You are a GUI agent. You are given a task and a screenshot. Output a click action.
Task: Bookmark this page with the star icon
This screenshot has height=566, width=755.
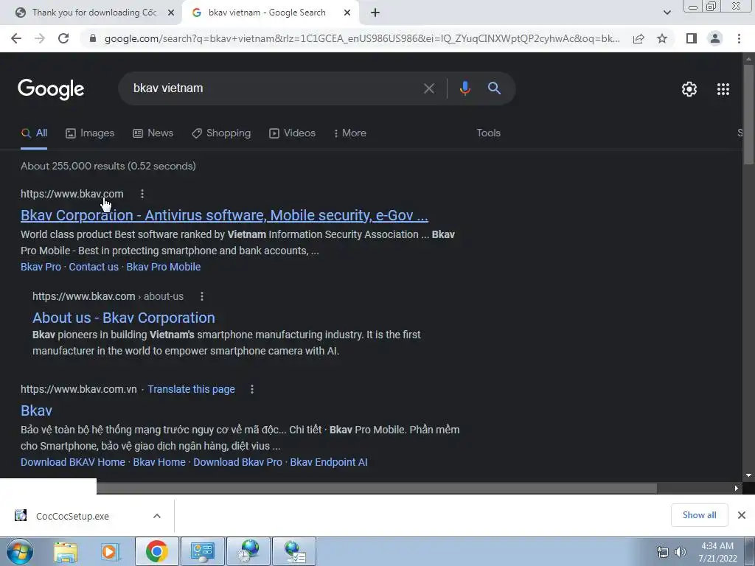coord(662,38)
